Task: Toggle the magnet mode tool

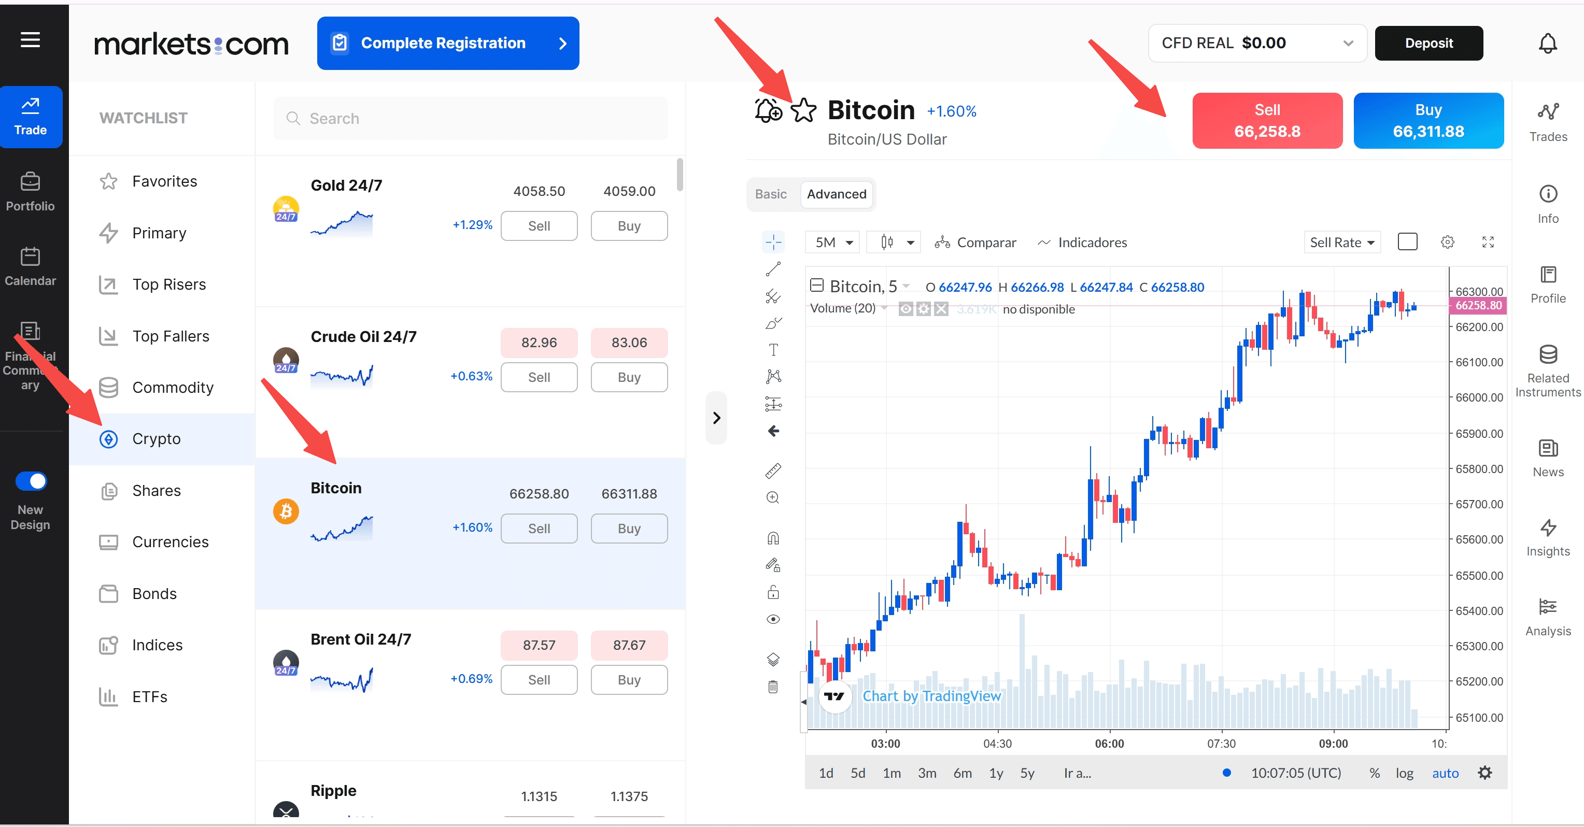Action: coord(773,538)
